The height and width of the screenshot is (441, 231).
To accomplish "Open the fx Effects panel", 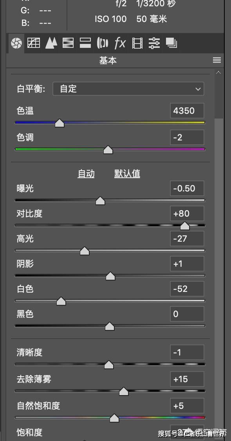I will click(120, 43).
